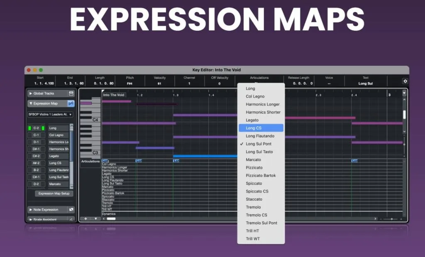Adjust the horizontal zoom slider at bottom right
This screenshot has height=257, width=425.
[392, 219]
